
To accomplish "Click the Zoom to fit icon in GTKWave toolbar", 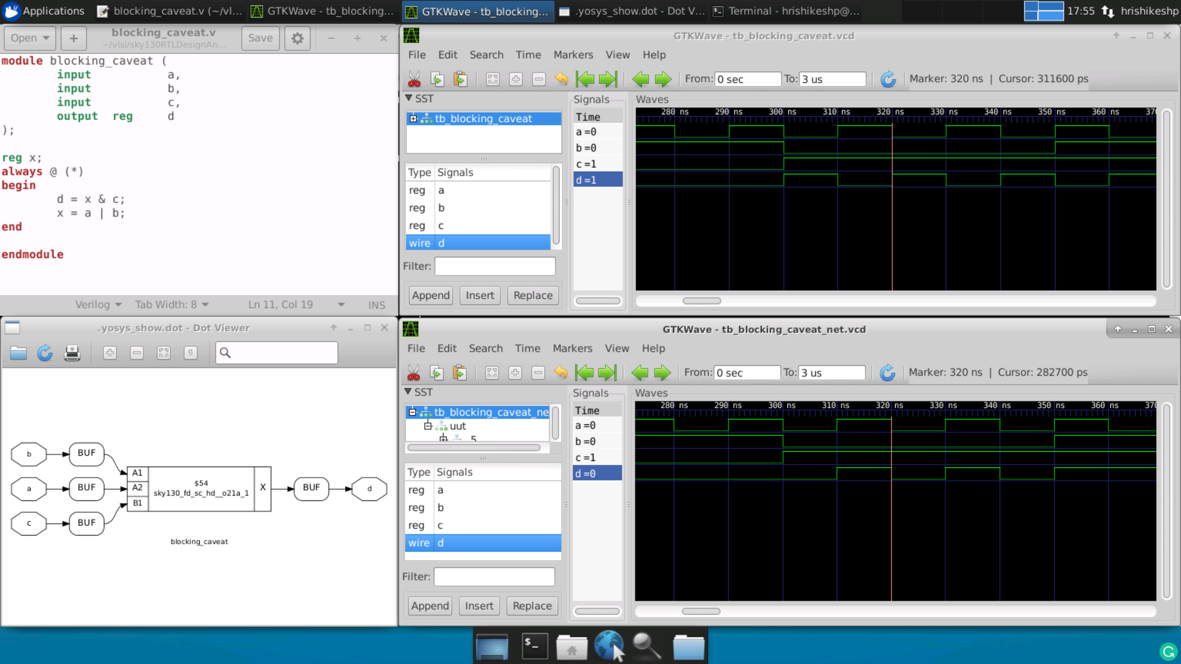I will click(492, 79).
